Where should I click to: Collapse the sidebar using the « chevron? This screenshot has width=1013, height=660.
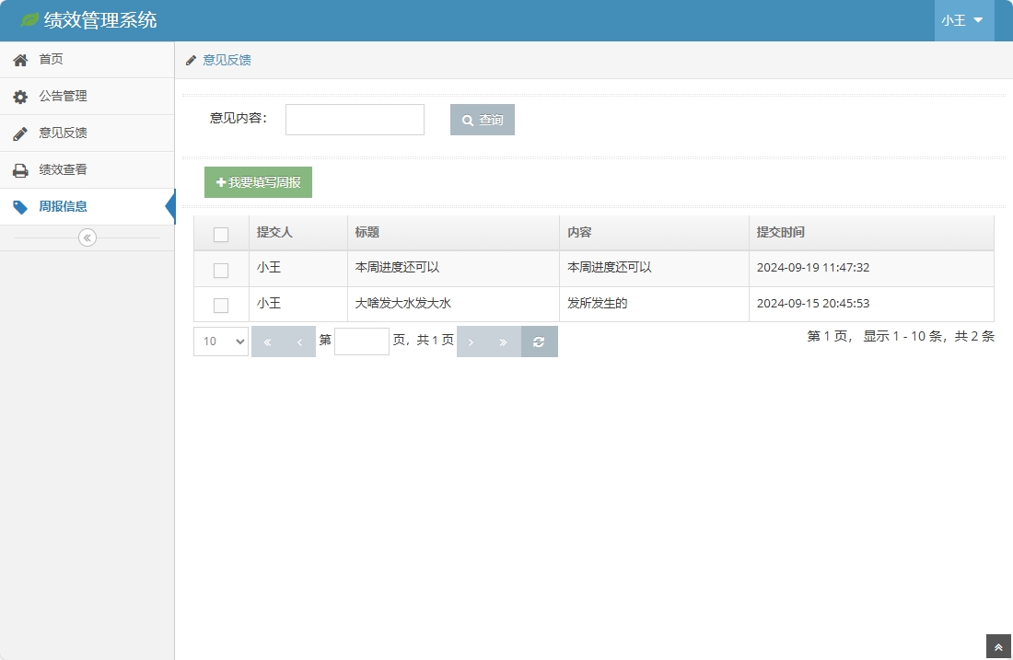click(x=87, y=237)
